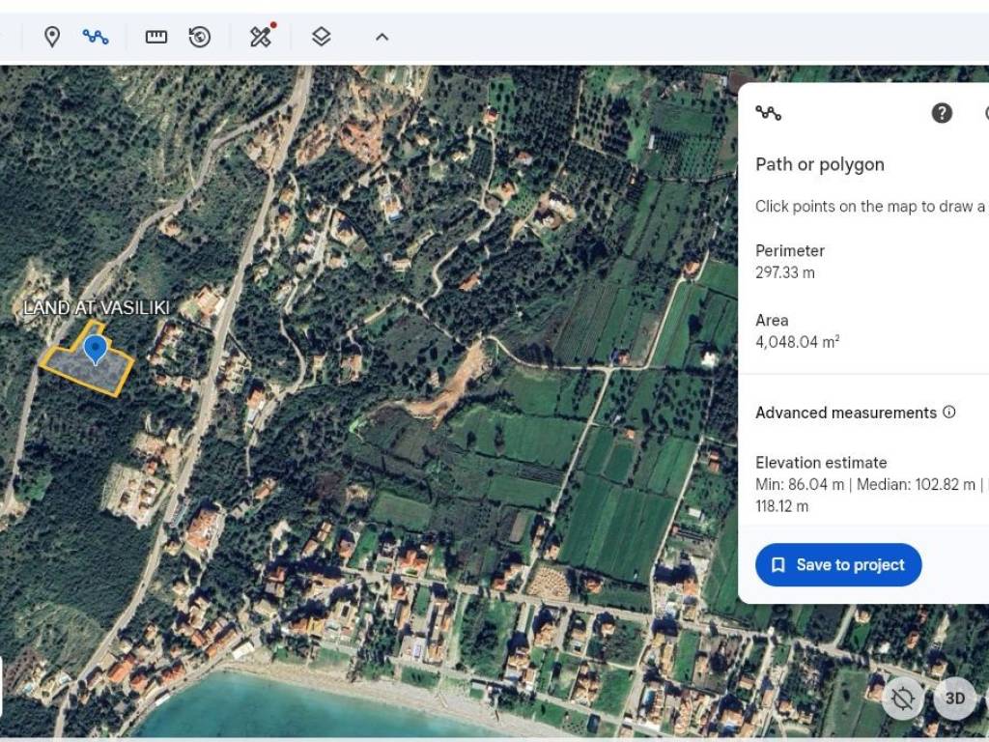Open the map layers panel

[x=322, y=37]
